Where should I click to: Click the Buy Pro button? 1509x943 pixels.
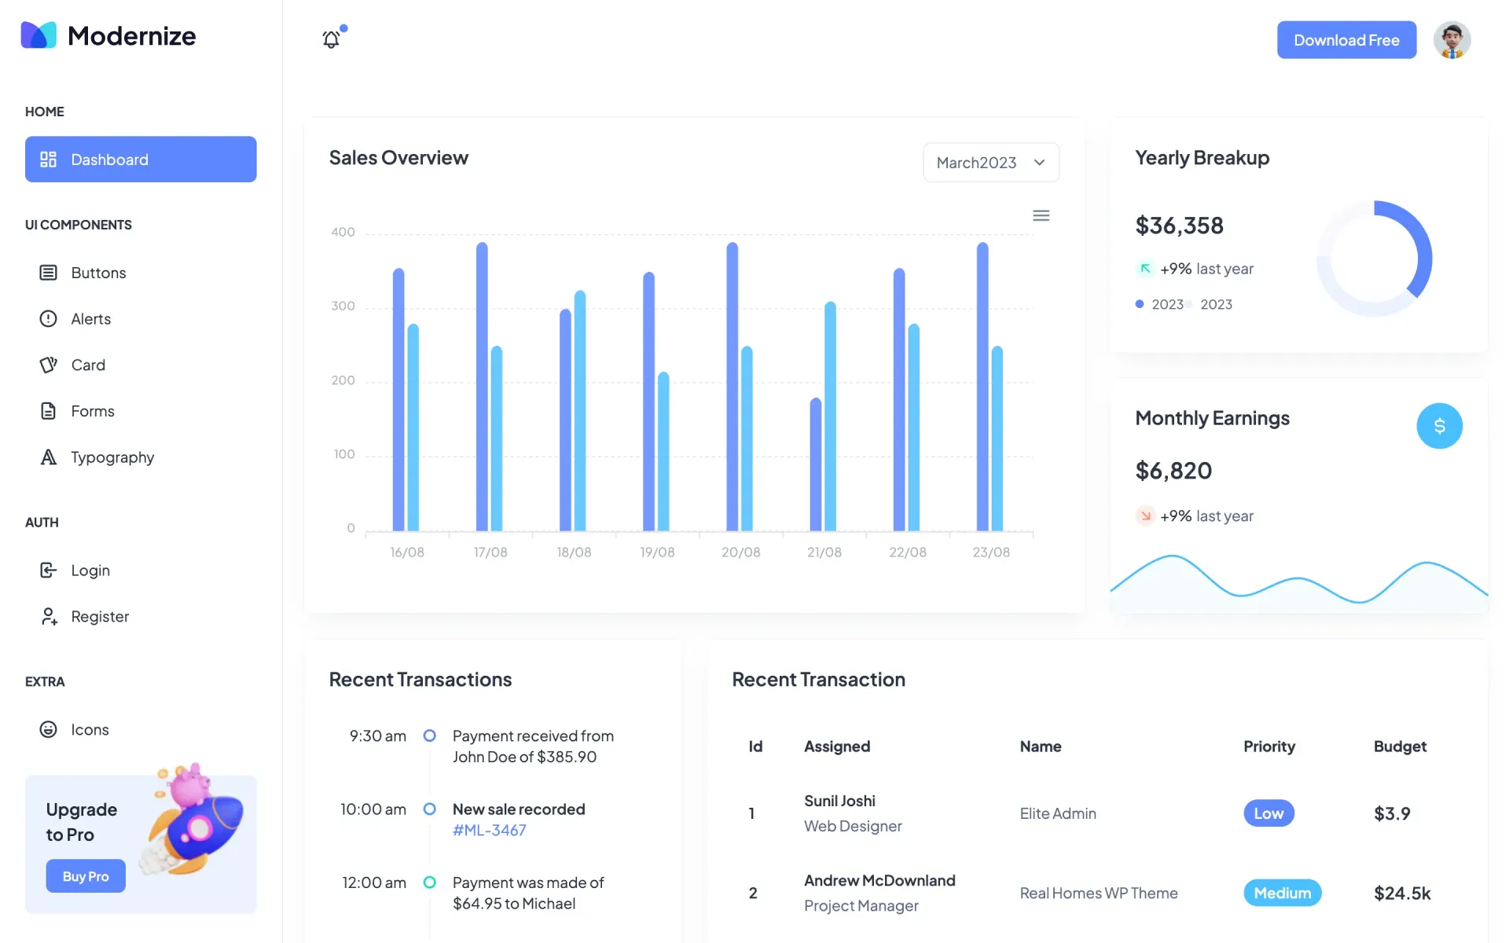(x=85, y=875)
